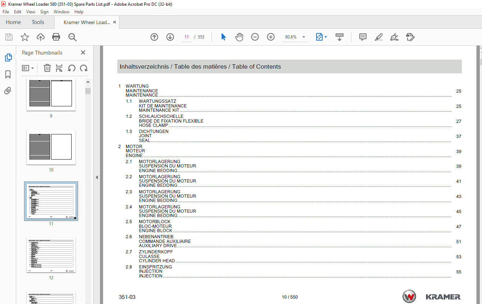This screenshot has width=482, height=304.
Task: Click the stamp tool icon
Action: [410, 37]
